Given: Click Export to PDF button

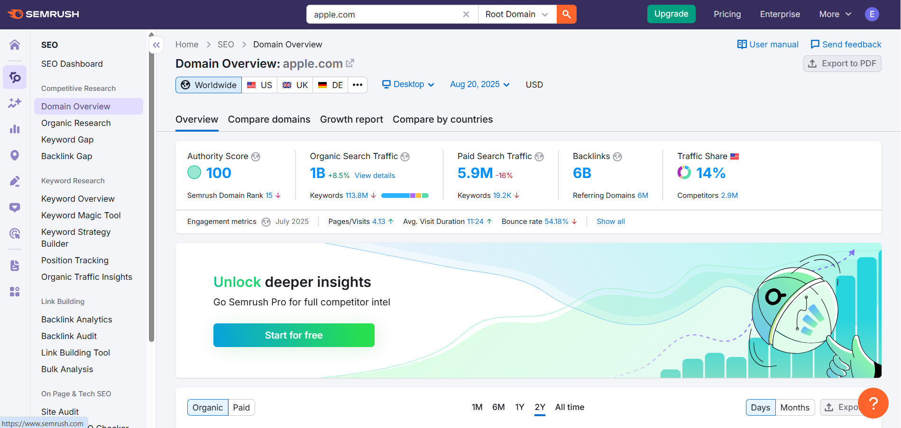Looking at the screenshot, I should (842, 63).
